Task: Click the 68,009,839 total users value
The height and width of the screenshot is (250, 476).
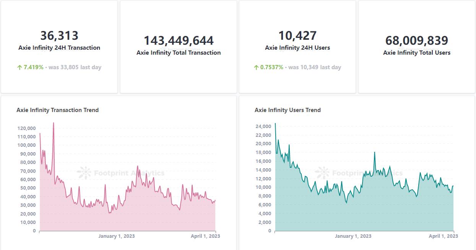Action: [417, 41]
